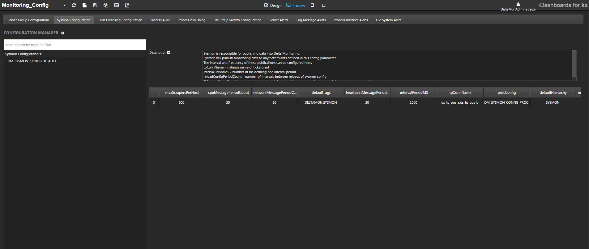Select the Sysmon Configuration tab
The image size is (589, 249).
point(74,20)
